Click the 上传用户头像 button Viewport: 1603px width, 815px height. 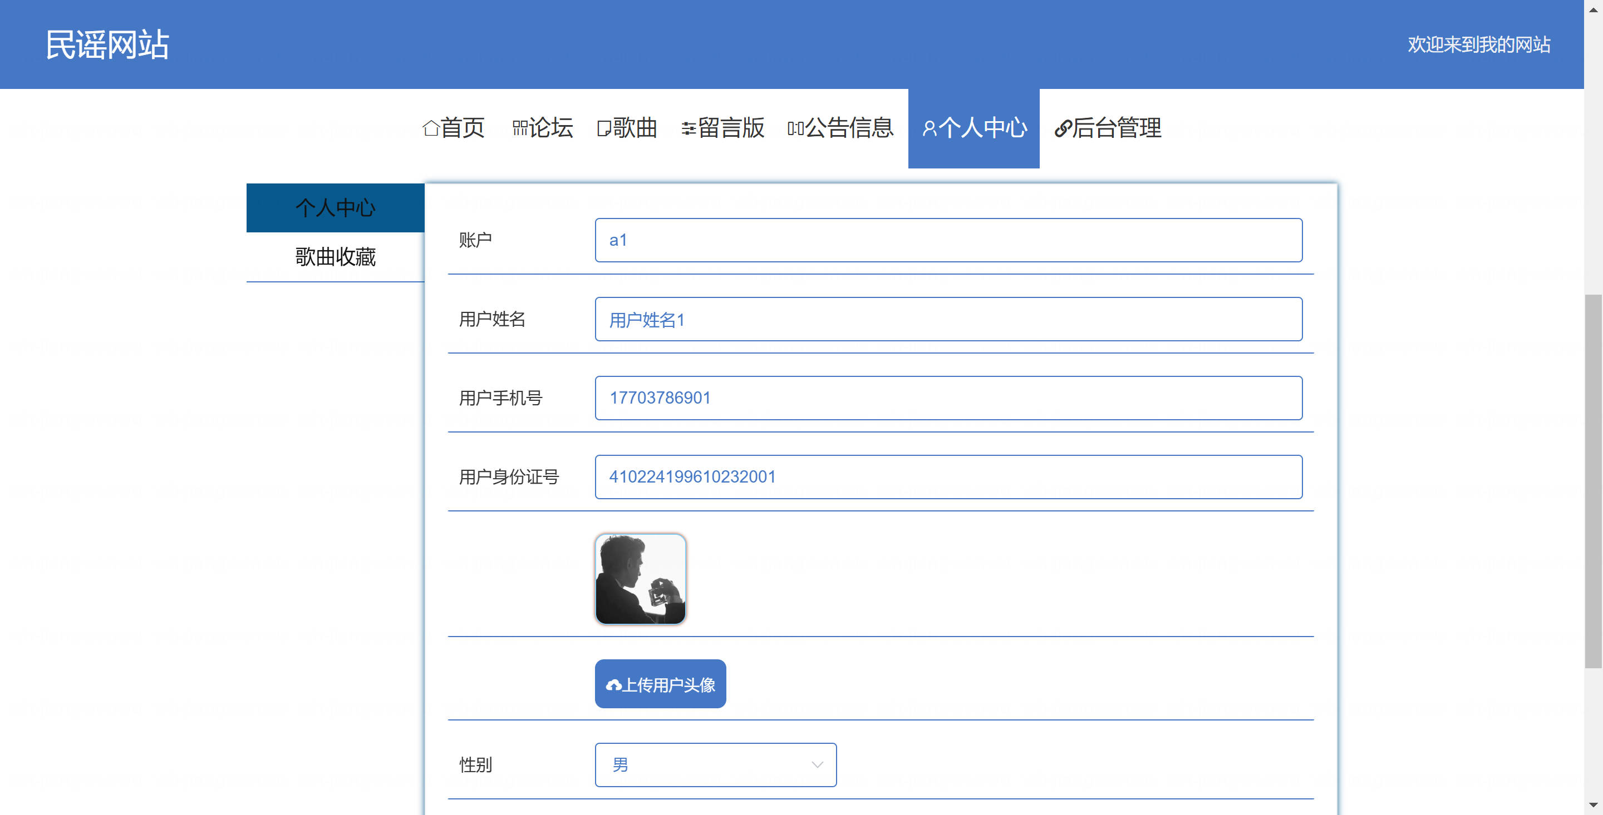660,684
